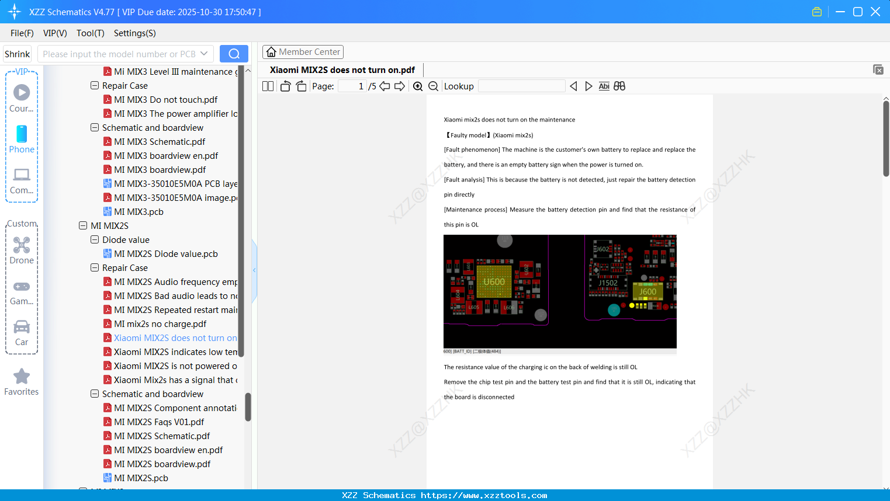The height and width of the screenshot is (501, 890).
Task: Open the VIP(V) menu
Action: (55, 33)
